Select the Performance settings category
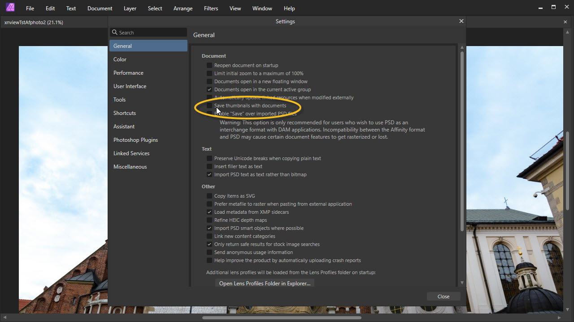 tap(128, 73)
